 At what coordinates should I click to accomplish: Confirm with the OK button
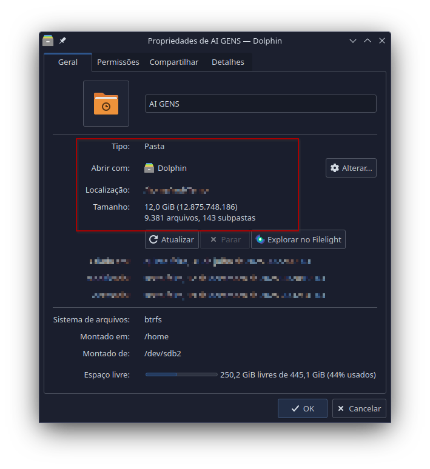303,408
